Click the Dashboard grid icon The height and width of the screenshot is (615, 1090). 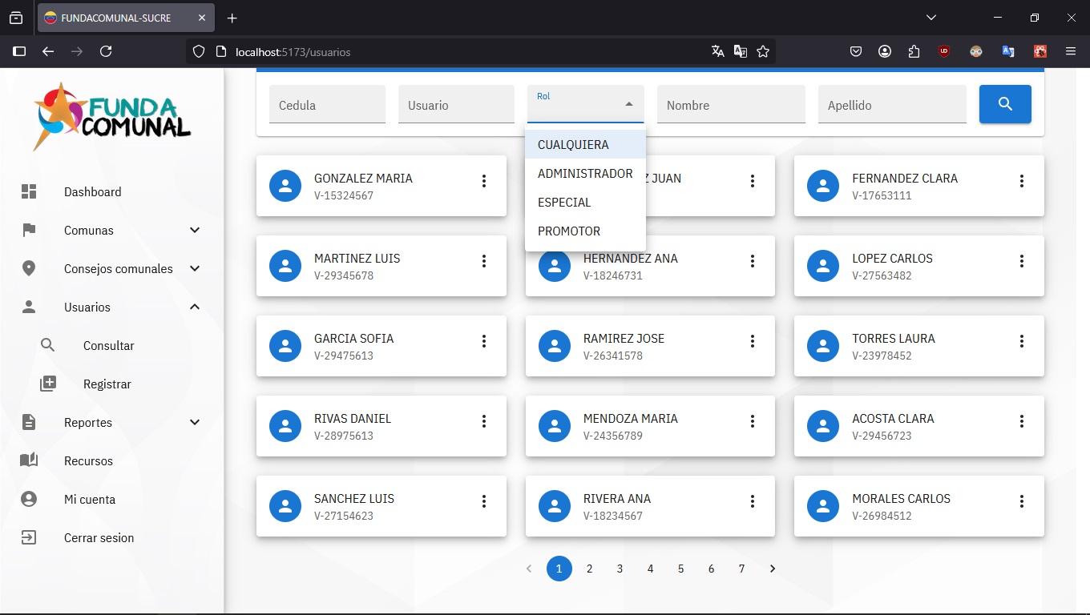tap(29, 191)
